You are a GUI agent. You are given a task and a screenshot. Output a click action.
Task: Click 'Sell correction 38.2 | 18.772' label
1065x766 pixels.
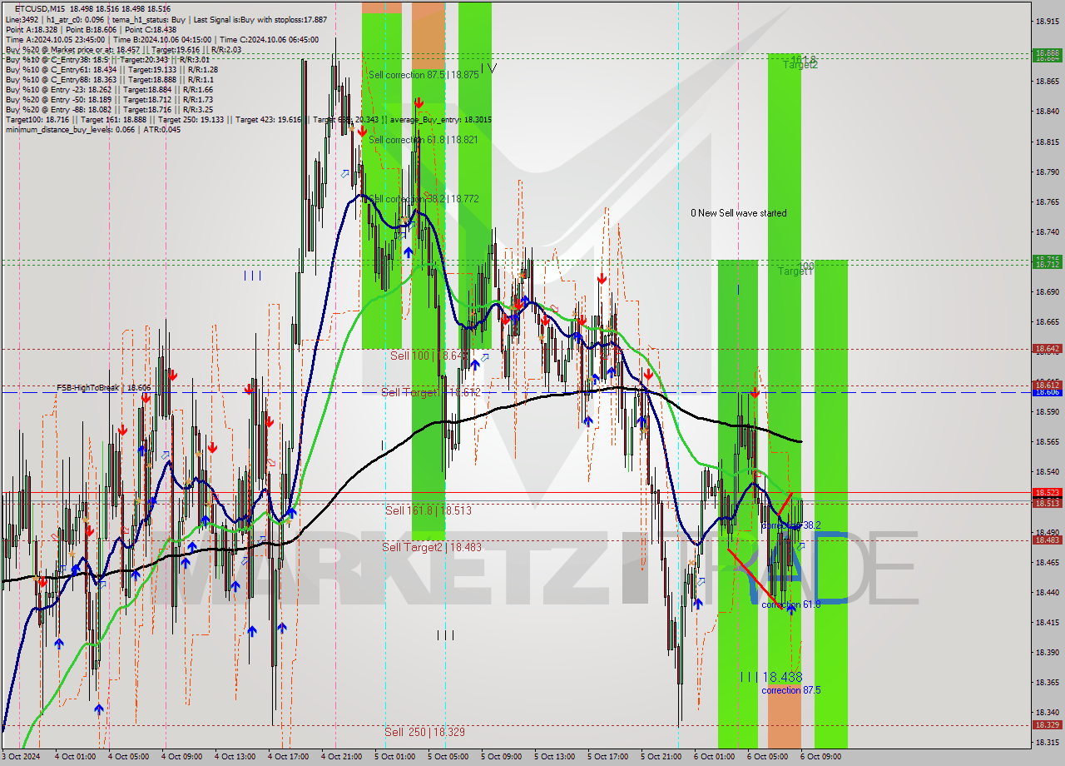tap(424, 199)
